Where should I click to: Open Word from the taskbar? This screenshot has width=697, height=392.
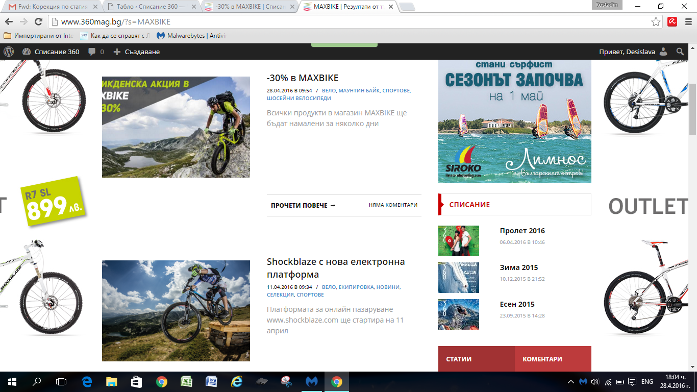point(211,381)
